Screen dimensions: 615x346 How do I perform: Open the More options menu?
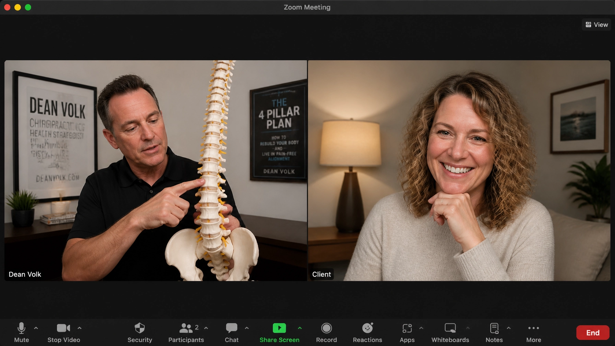(x=534, y=332)
